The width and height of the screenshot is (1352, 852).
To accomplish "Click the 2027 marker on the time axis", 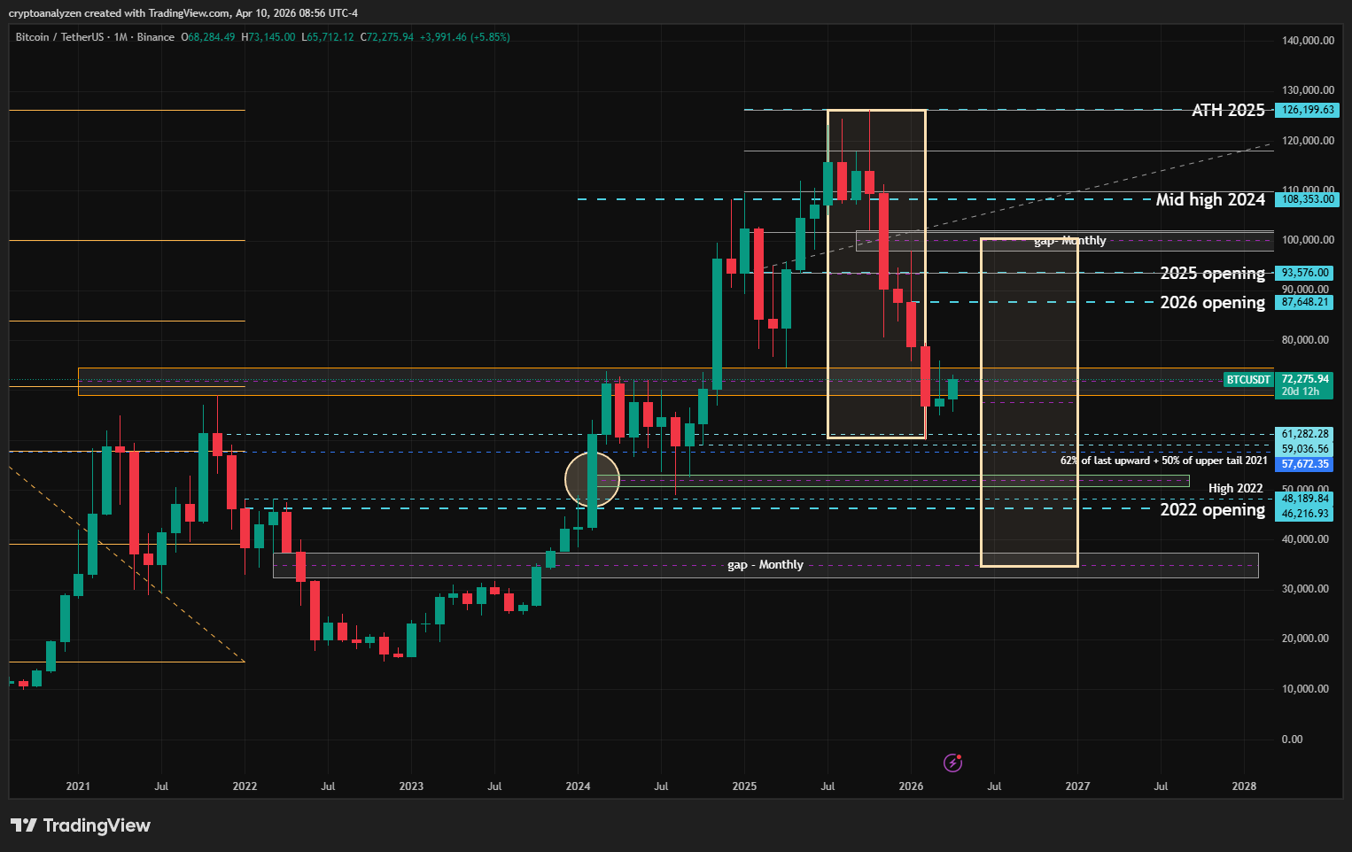I will point(1077,786).
